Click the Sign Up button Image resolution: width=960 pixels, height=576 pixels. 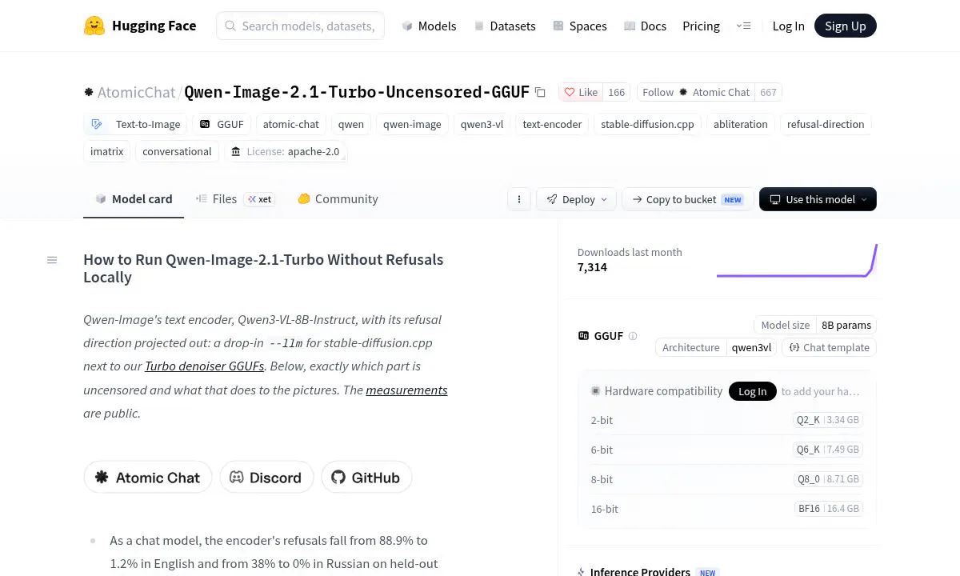(846, 26)
